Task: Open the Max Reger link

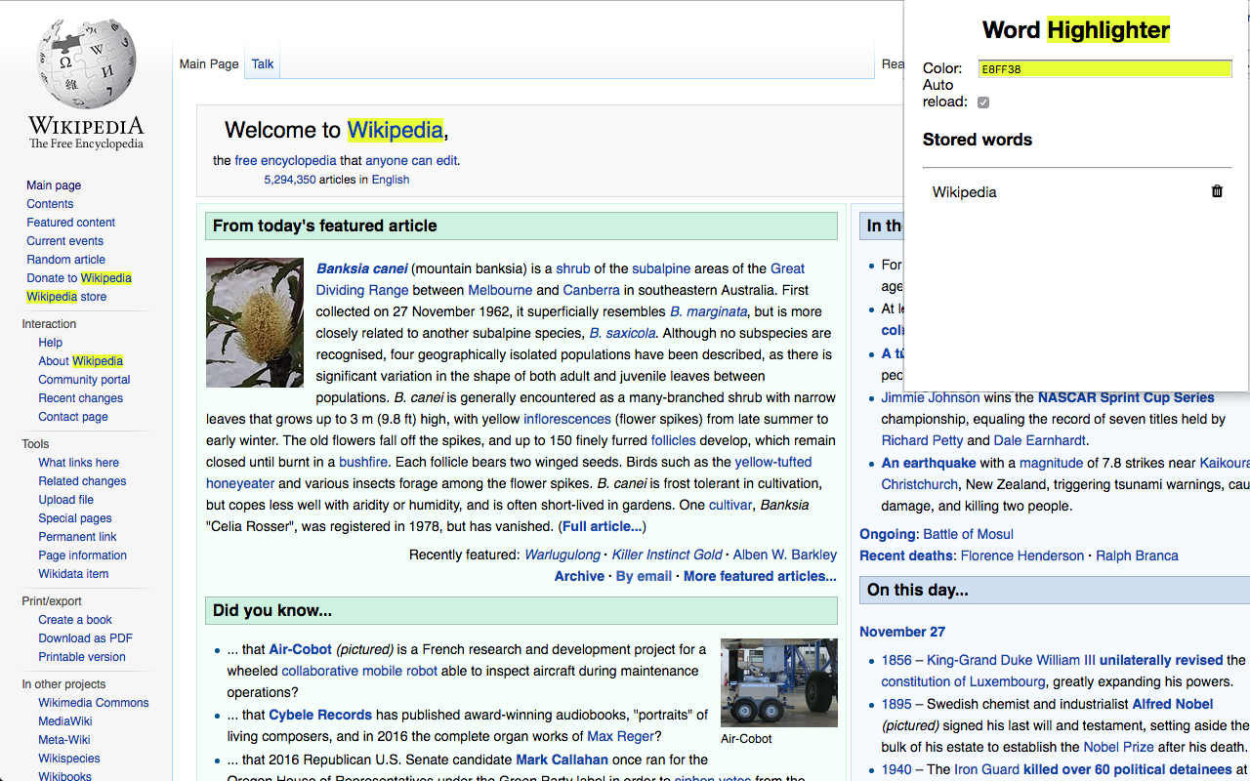Action: point(620,736)
